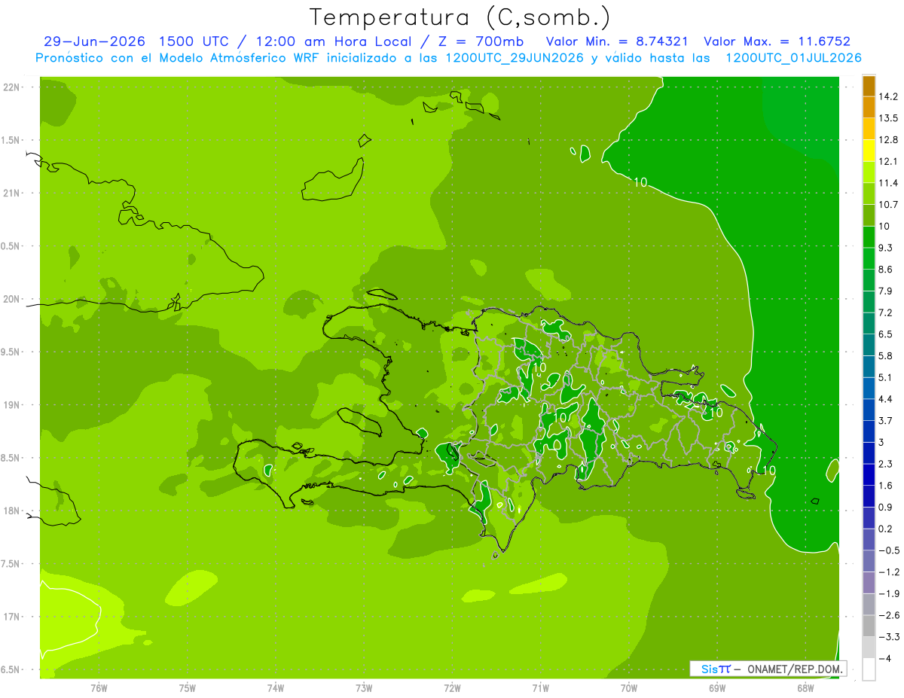Image resolution: width=904 pixels, height=698 pixels.
Task: Click the '5.1' legend value
Action: (885, 377)
